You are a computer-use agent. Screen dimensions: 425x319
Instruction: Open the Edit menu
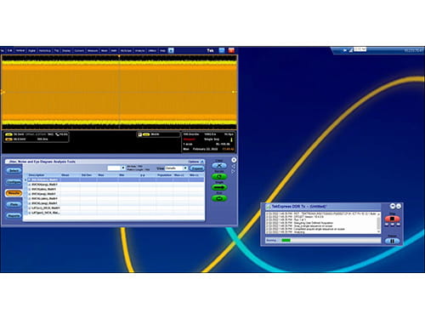10,50
